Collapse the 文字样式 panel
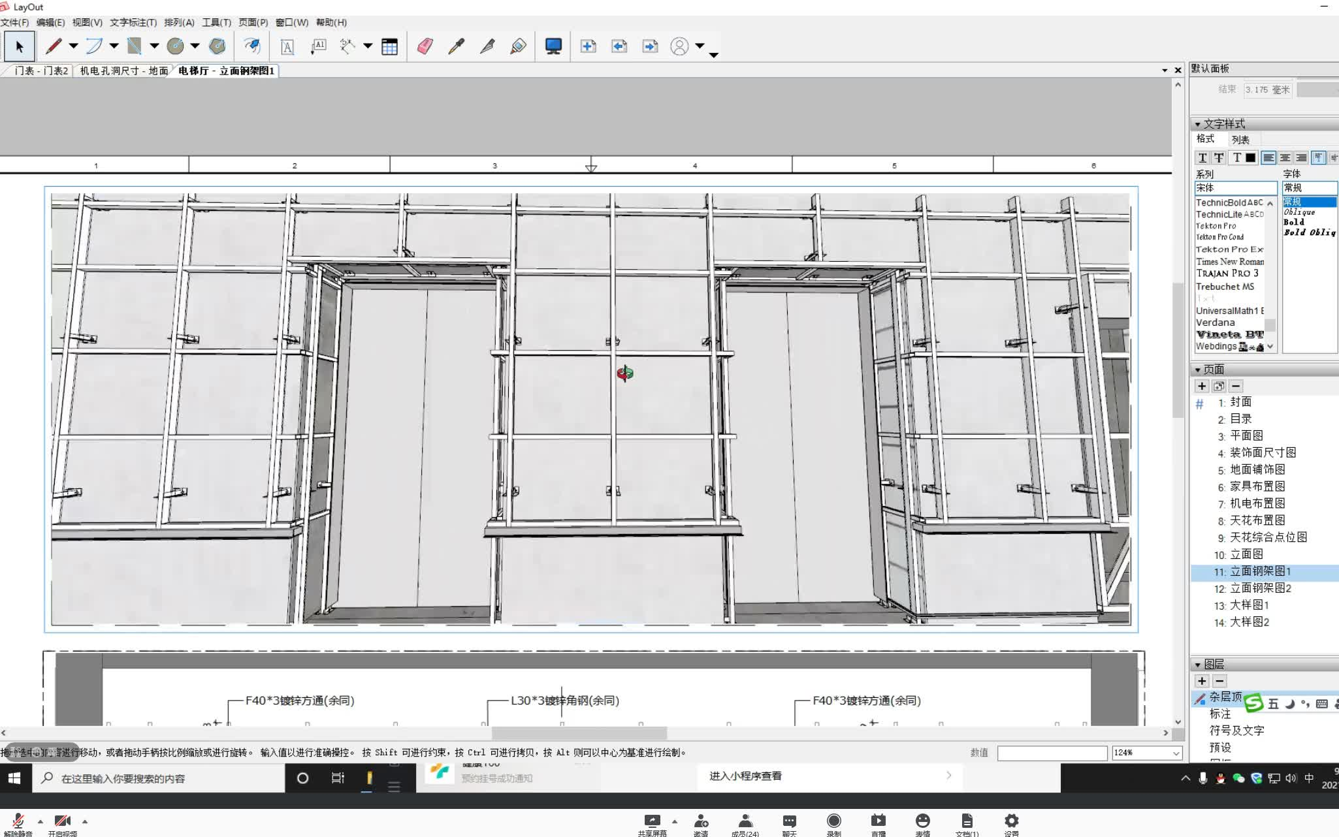The width and height of the screenshot is (1339, 837). [x=1198, y=124]
